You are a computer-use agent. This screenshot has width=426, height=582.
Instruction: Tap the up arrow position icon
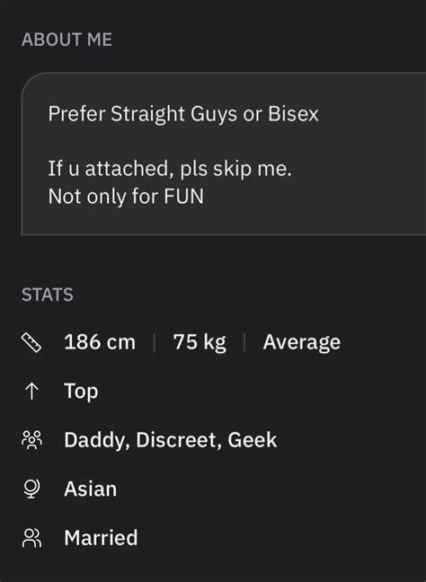tap(32, 392)
